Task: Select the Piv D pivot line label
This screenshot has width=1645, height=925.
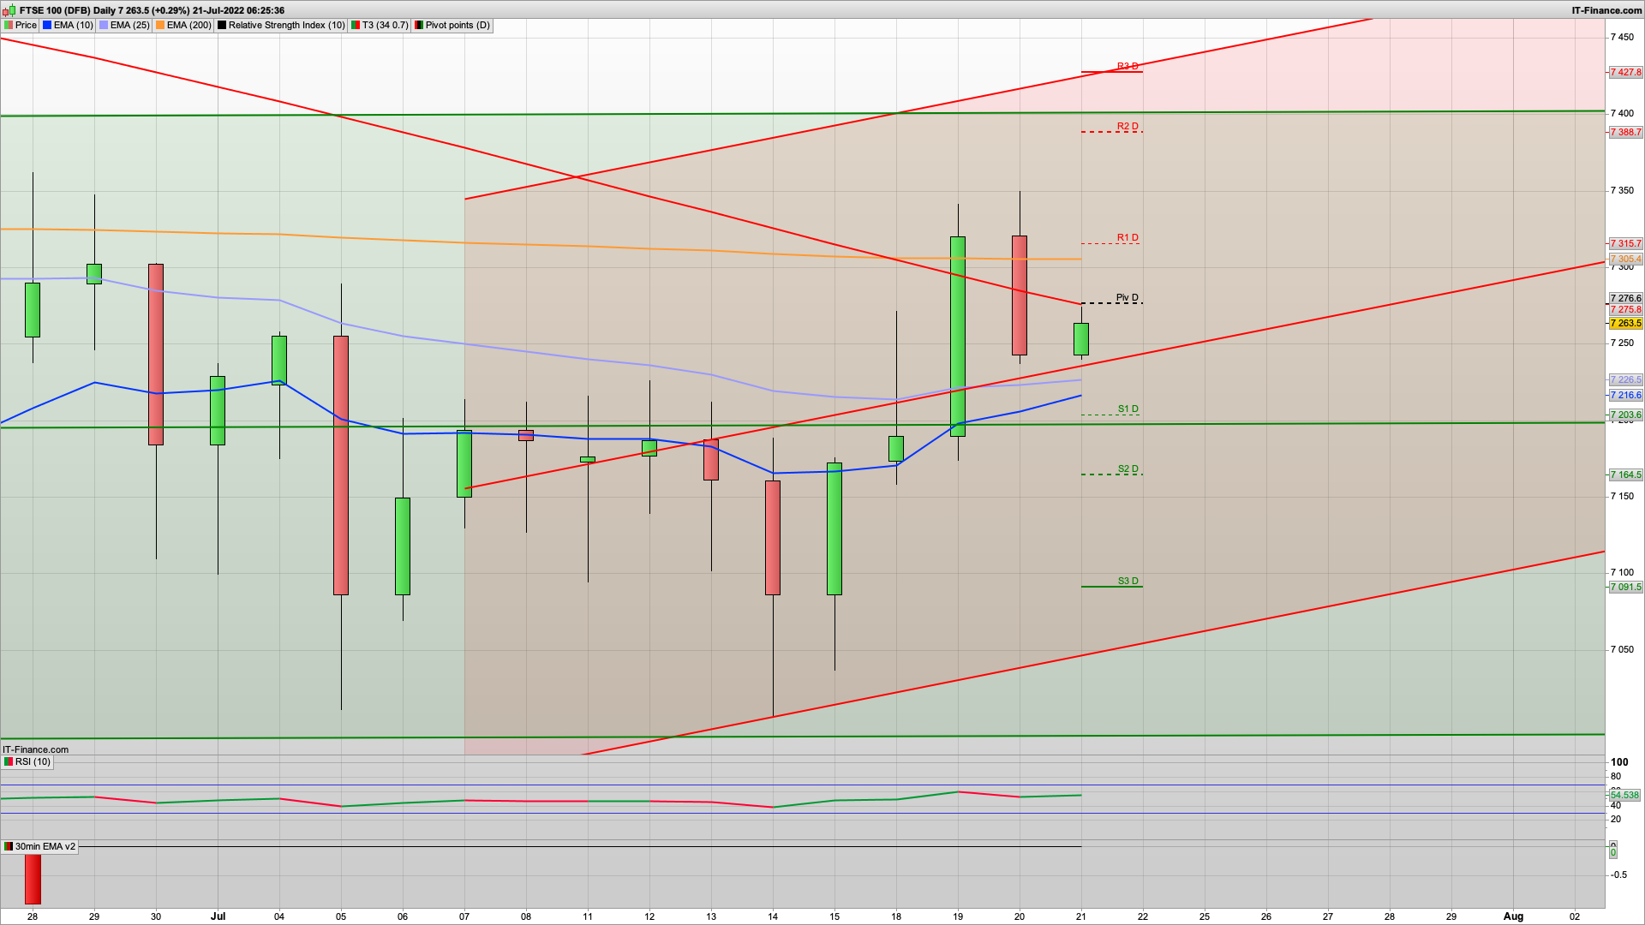Action: pos(1128,298)
